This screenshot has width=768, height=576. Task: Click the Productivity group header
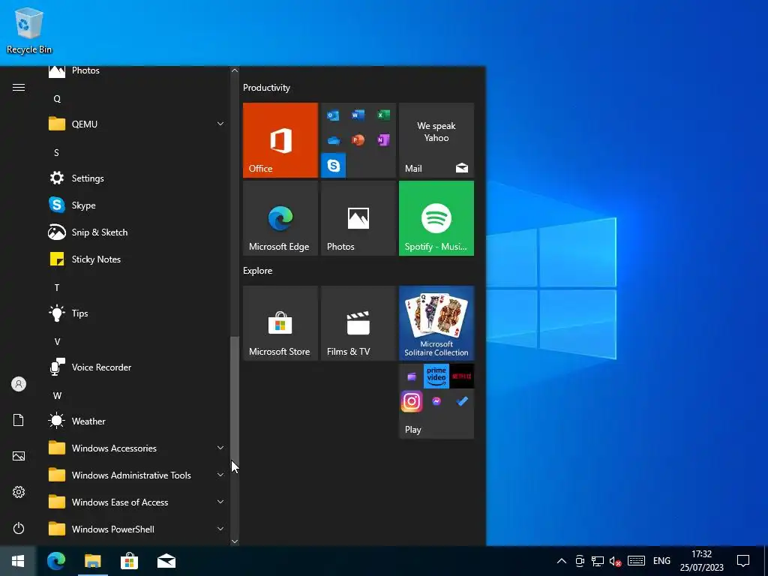(266, 88)
